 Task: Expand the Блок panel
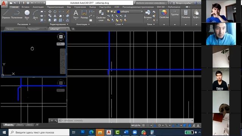point(151,24)
